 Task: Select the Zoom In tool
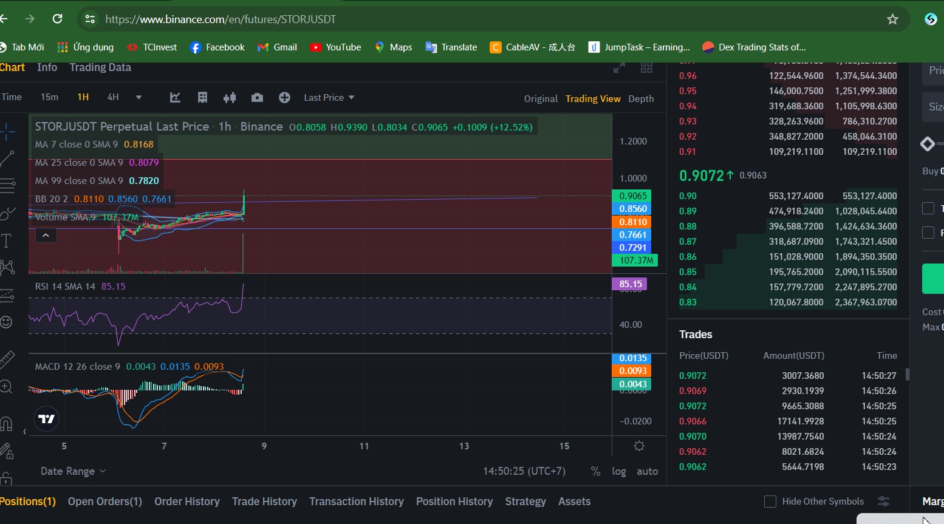6,387
